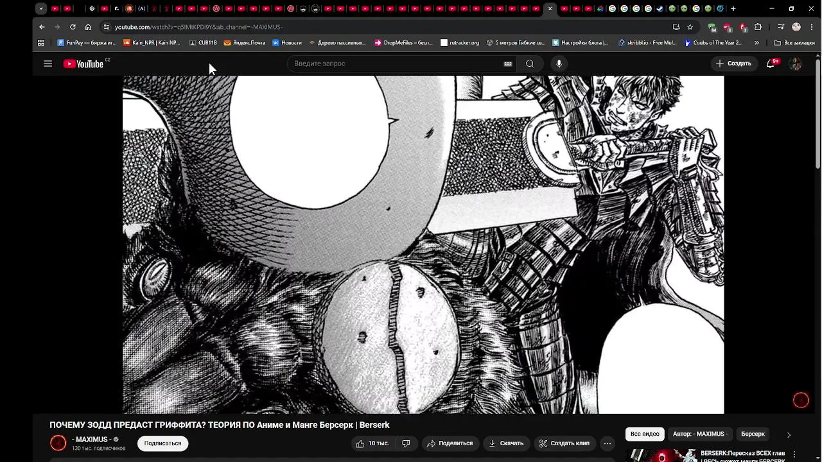Screen dimensions: 822x462
Task: Click the video title ПОЧЕМУ ЗОДД ПРЕДАСТ ГРИФФИТА
Action: 220,425
